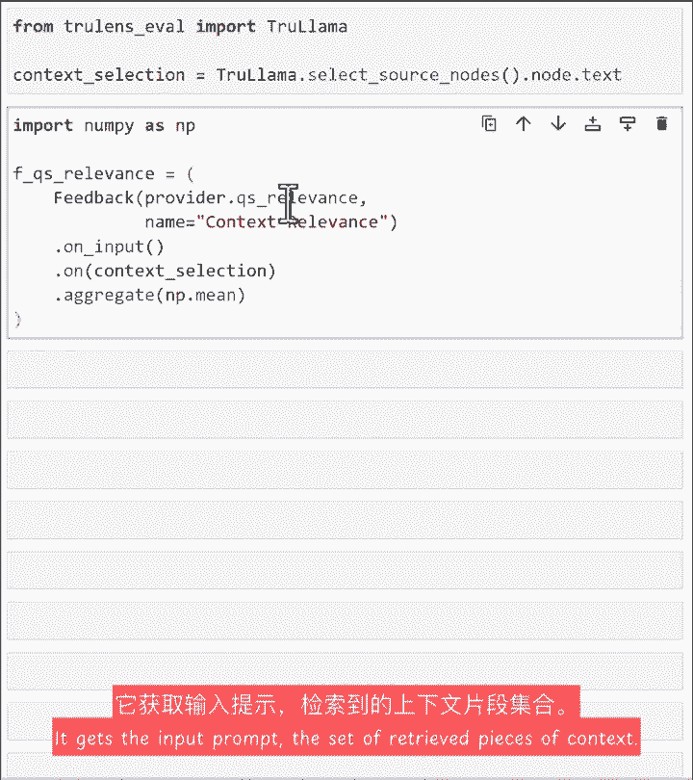Click the Feedback(provider.qs_relevance, code line
The image size is (693, 780).
tap(210, 198)
